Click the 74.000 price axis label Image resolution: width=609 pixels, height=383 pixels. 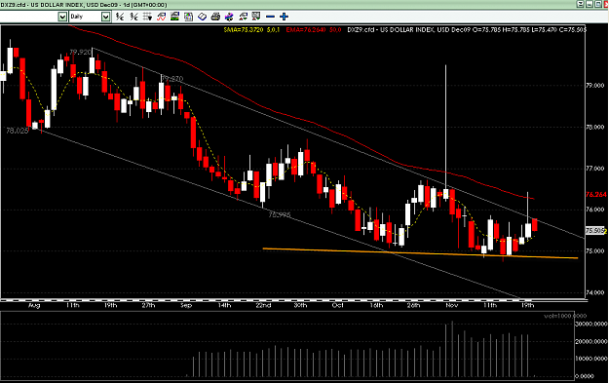point(595,292)
